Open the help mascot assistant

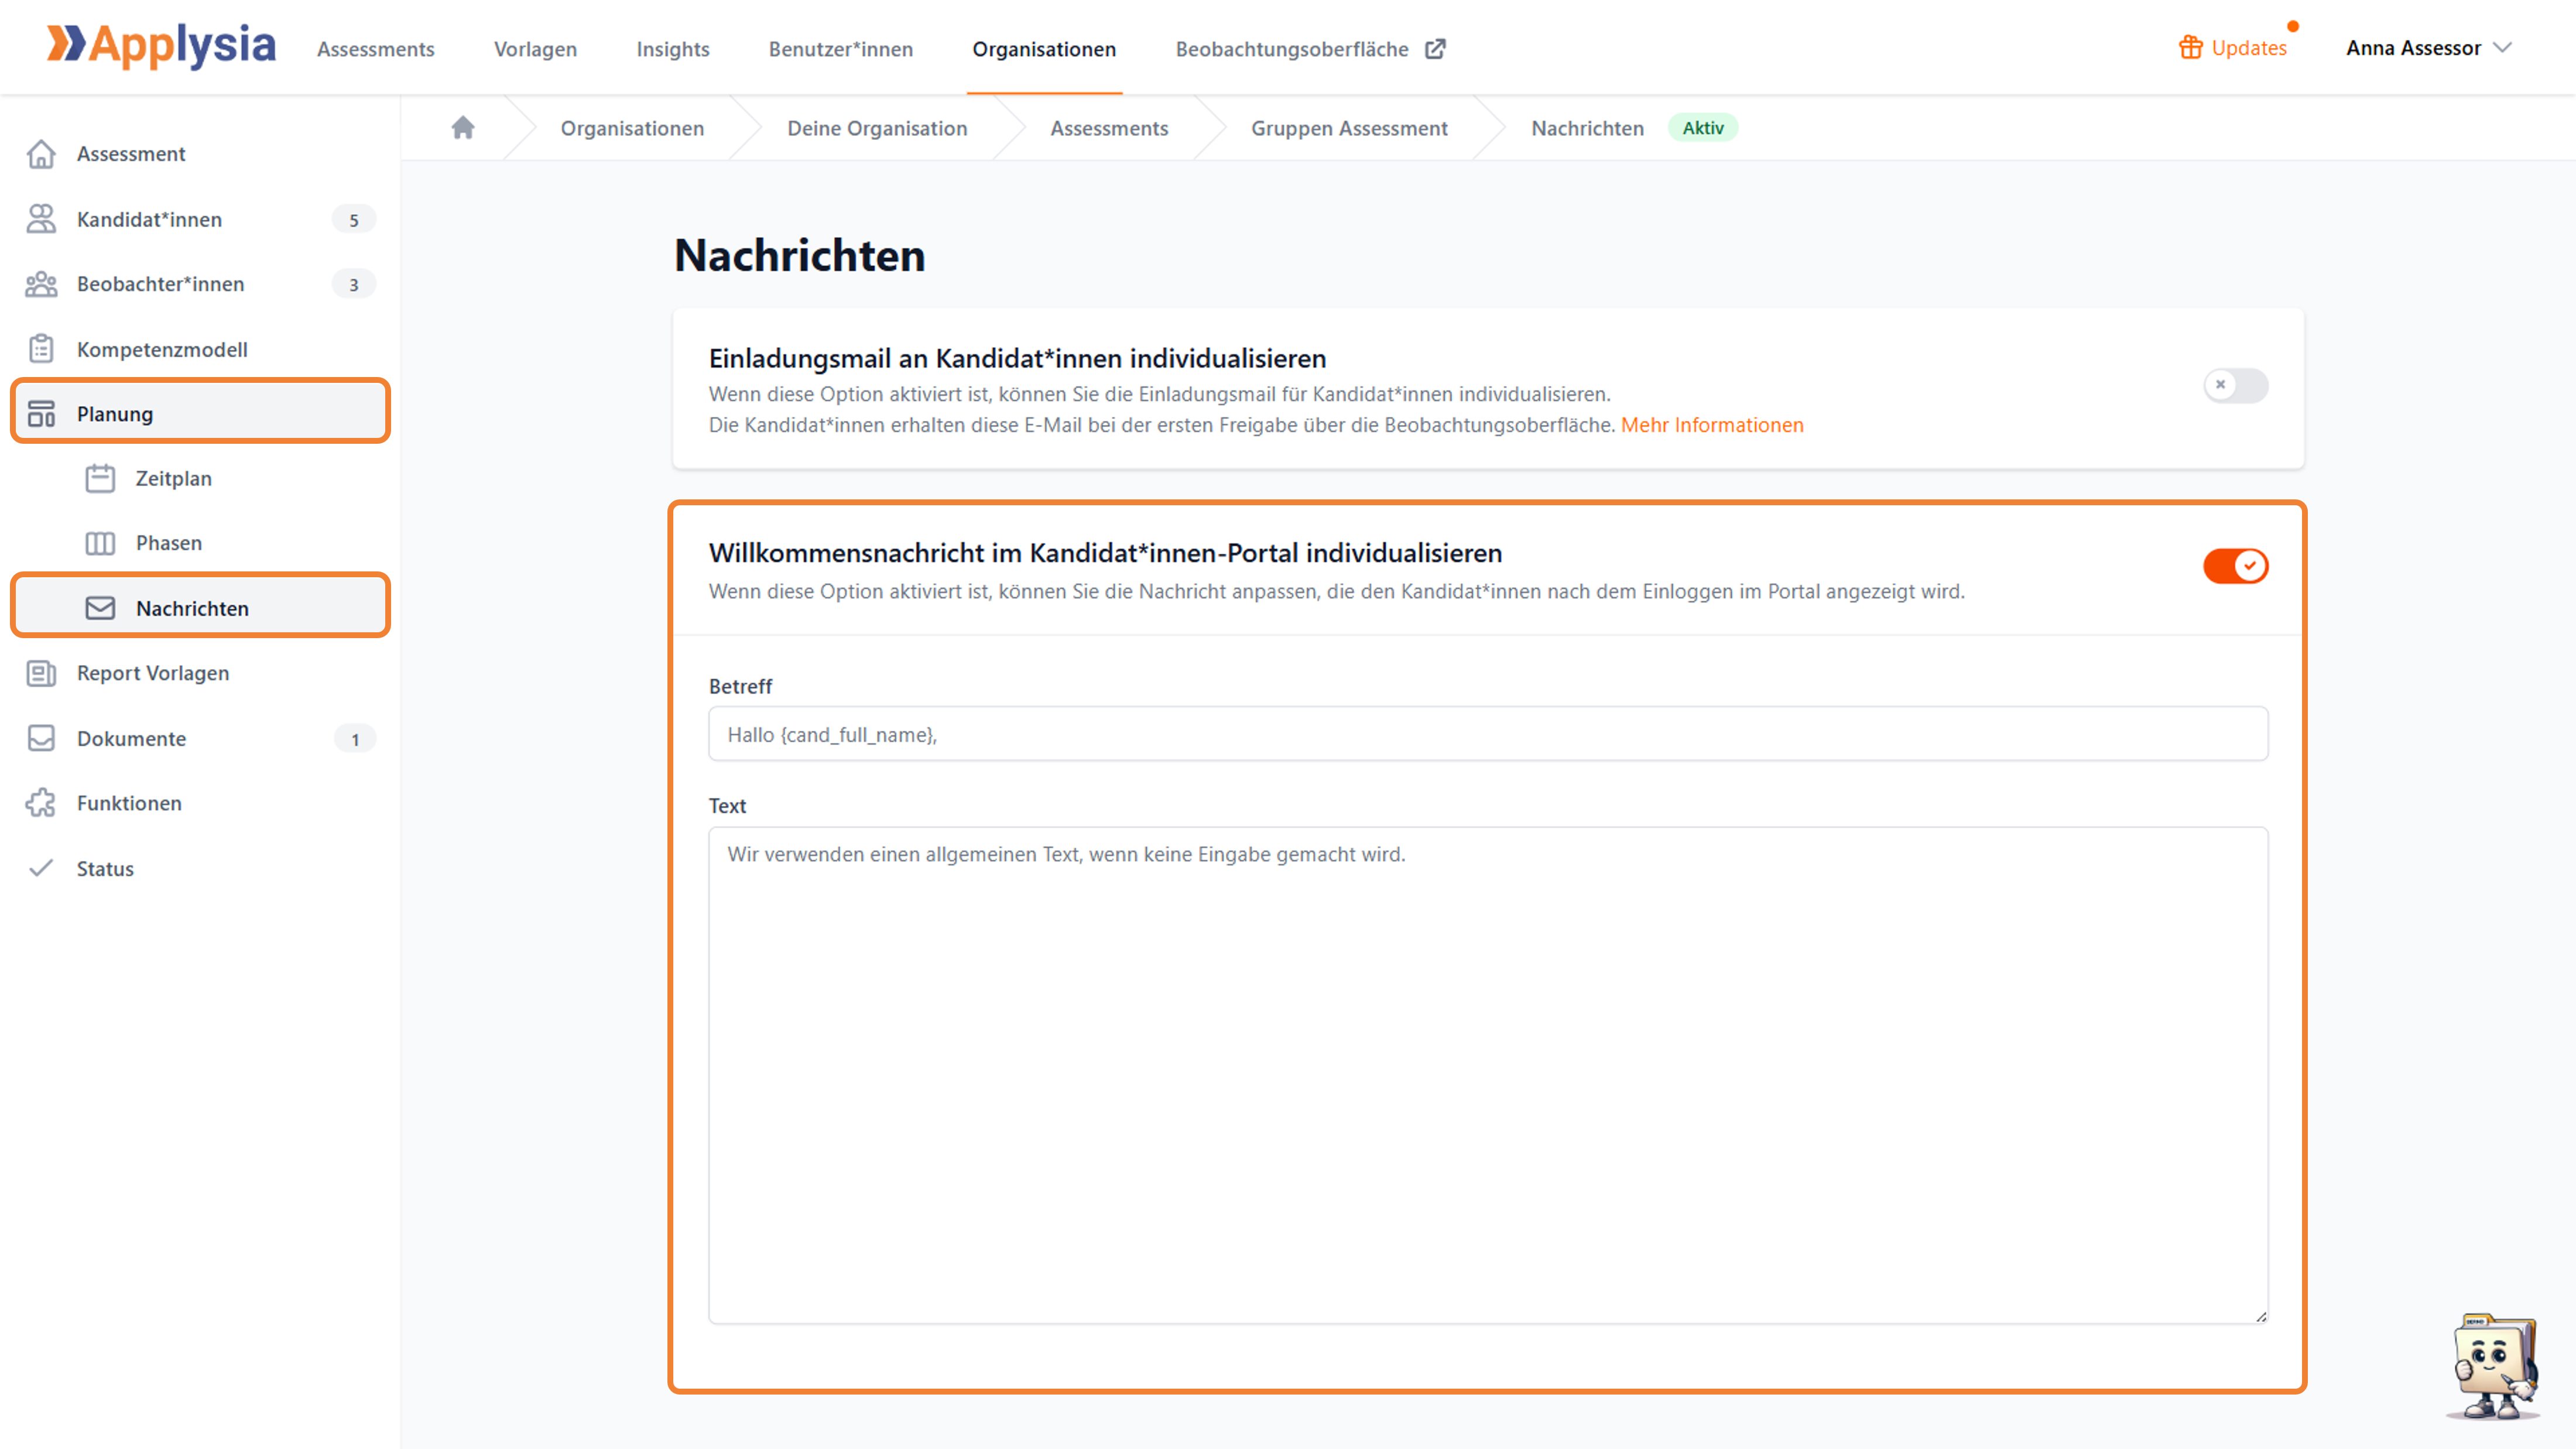[x=2493, y=1366]
